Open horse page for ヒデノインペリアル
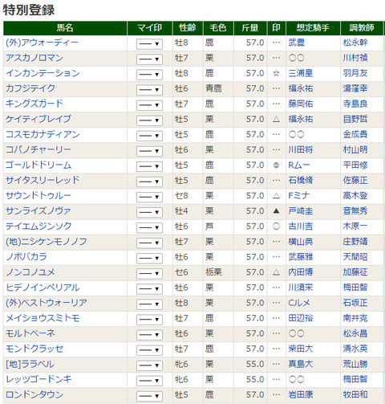 click(x=43, y=288)
